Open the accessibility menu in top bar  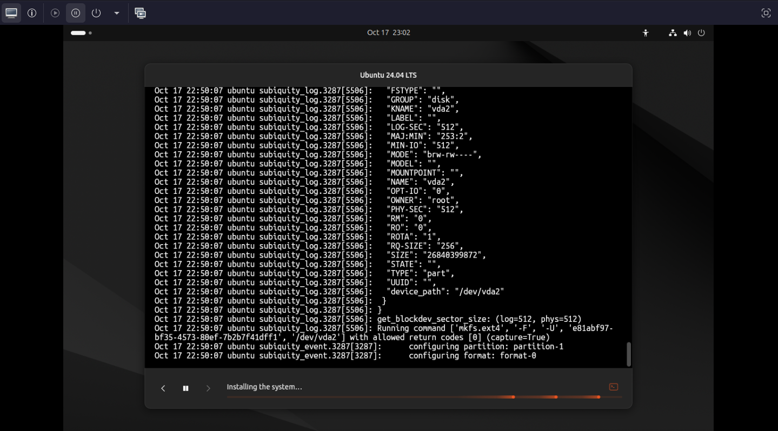pyautogui.click(x=645, y=33)
